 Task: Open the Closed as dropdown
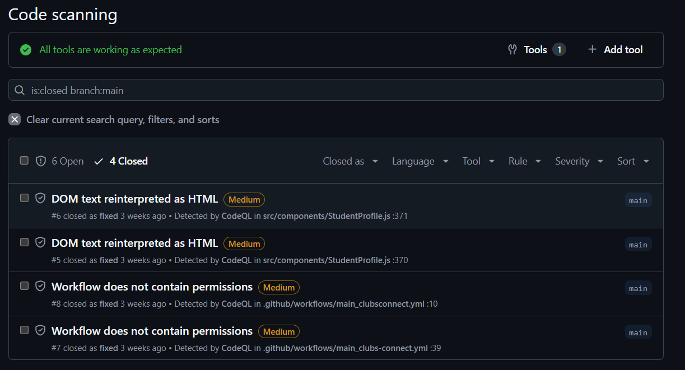pos(351,161)
